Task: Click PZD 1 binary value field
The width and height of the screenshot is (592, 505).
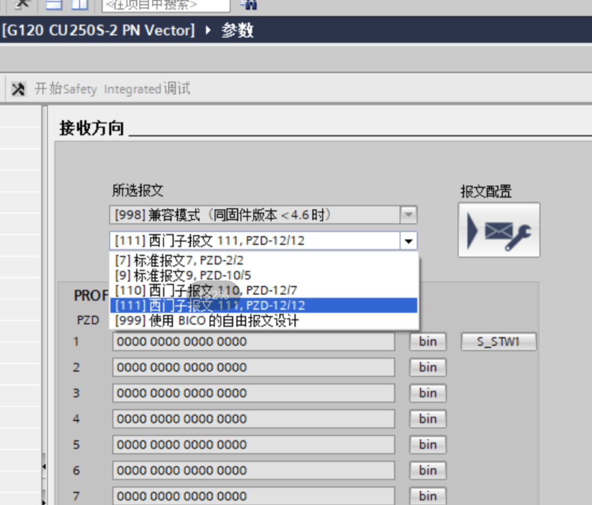Action: [254, 342]
